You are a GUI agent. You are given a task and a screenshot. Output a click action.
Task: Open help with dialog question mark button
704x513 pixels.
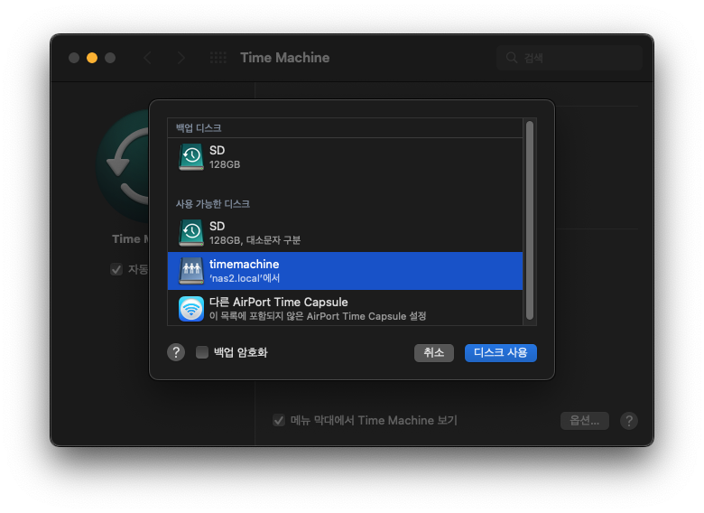pos(176,352)
